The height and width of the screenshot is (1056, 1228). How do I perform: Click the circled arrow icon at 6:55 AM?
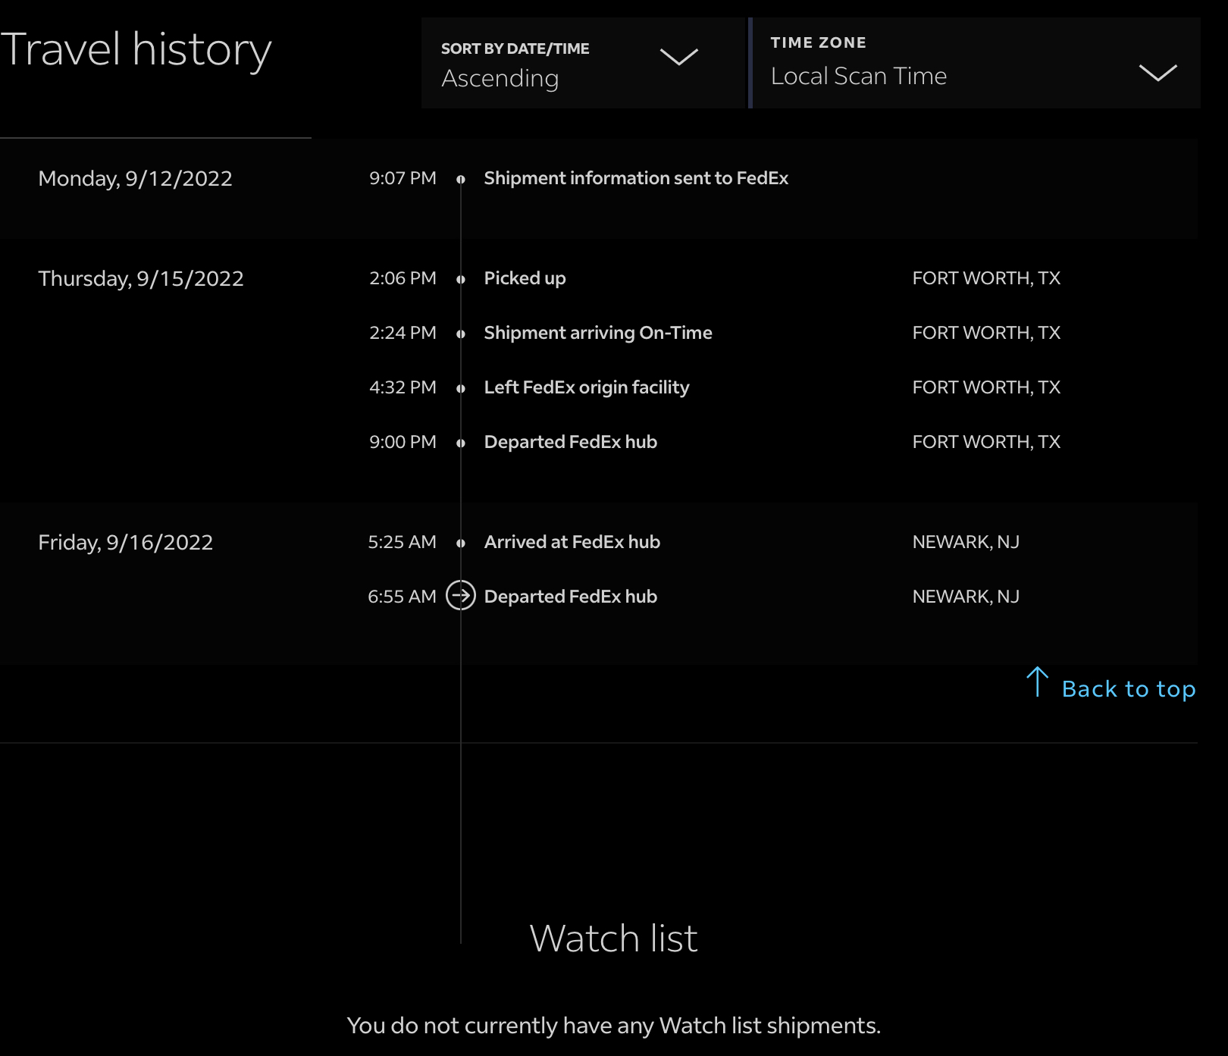[460, 596]
